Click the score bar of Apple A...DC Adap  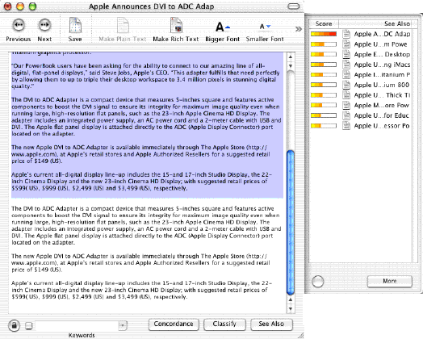(x=324, y=34)
